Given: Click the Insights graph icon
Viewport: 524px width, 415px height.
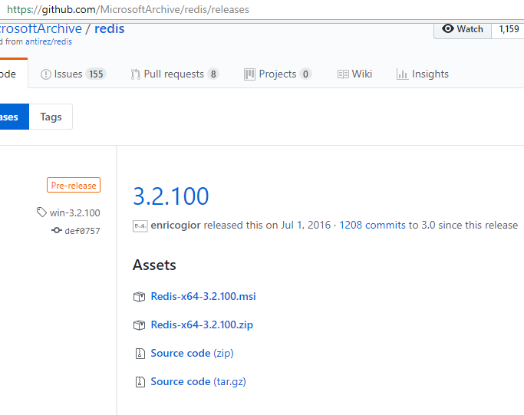Looking at the screenshot, I should tap(402, 74).
